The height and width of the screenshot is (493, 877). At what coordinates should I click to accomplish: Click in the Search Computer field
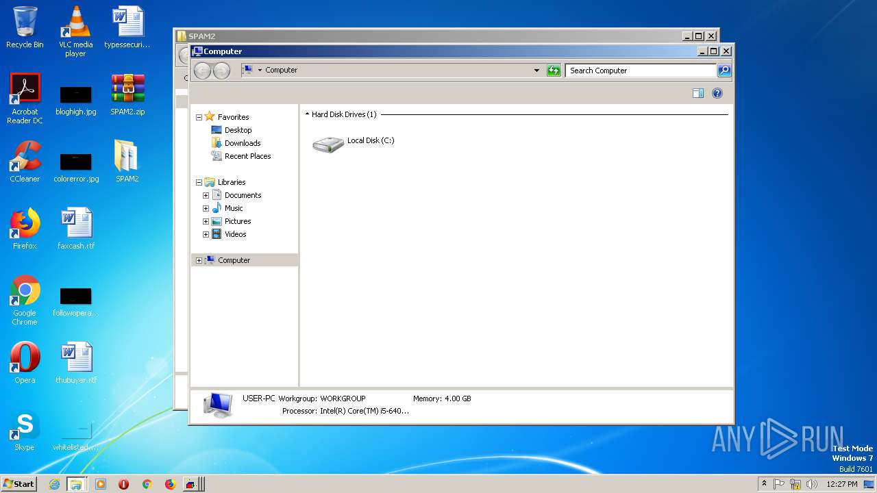pos(641,70)
